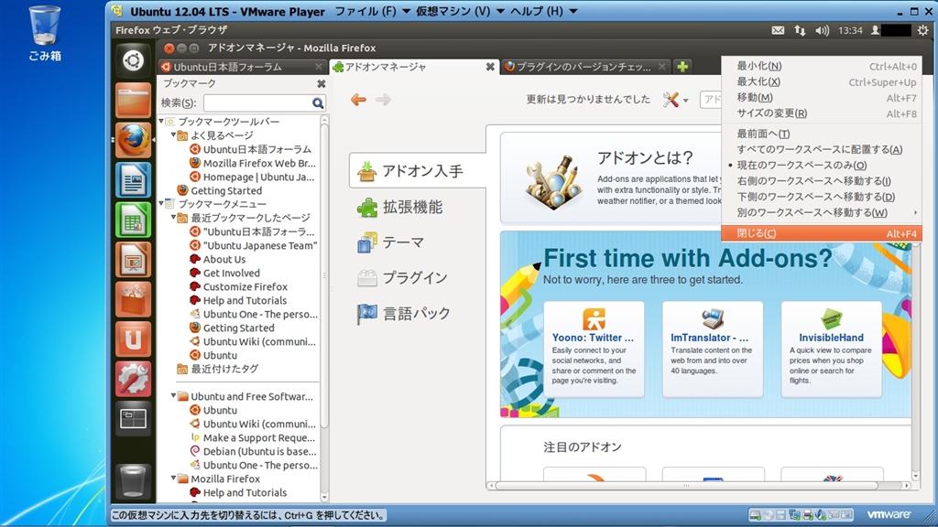Click the mail indicator icon

[778, 30]
